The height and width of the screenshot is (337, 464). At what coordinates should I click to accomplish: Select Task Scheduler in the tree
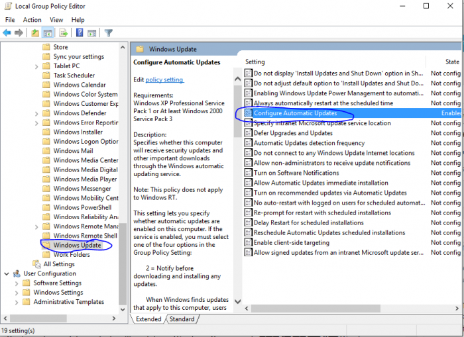click(74, 75)
